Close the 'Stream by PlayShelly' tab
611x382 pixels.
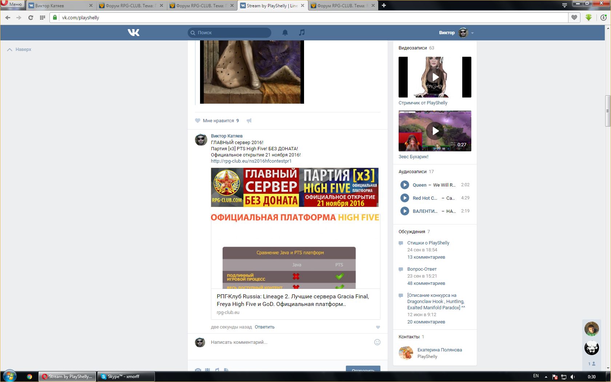(302, 5)
